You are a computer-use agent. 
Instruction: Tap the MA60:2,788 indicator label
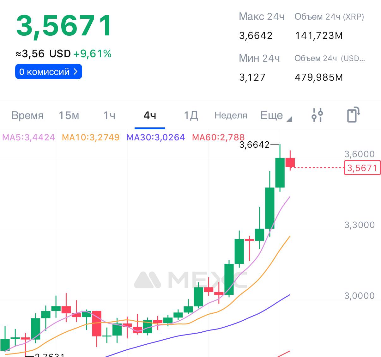(x=218, y=137)
